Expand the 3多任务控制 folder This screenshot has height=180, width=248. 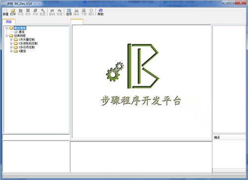pyautogui.click(x=11, y=47)
